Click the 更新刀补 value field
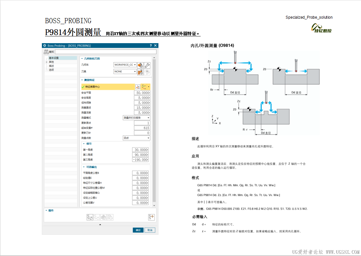This screenshot has height=256, width=361. pos(142,133)
